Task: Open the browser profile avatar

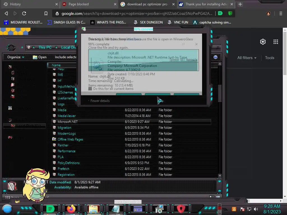Action: coord(268,13)
